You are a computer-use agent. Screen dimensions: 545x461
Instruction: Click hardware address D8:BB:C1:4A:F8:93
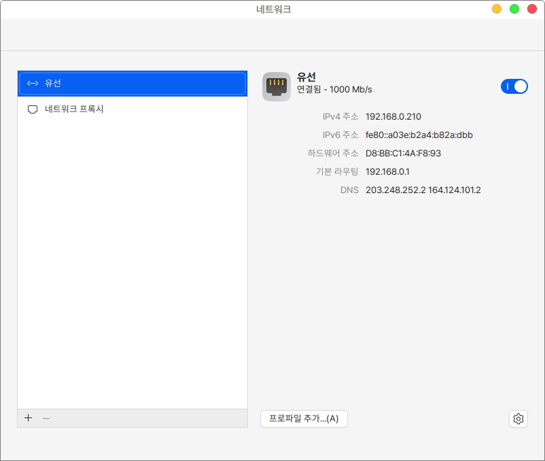pos(403,154)
